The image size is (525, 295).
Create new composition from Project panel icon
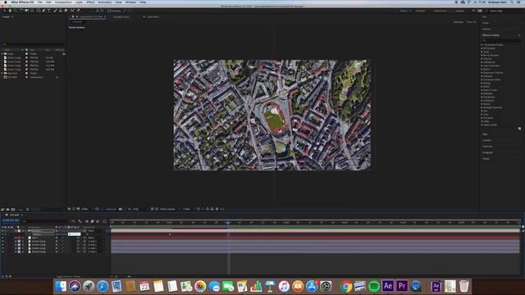(13, 210)
